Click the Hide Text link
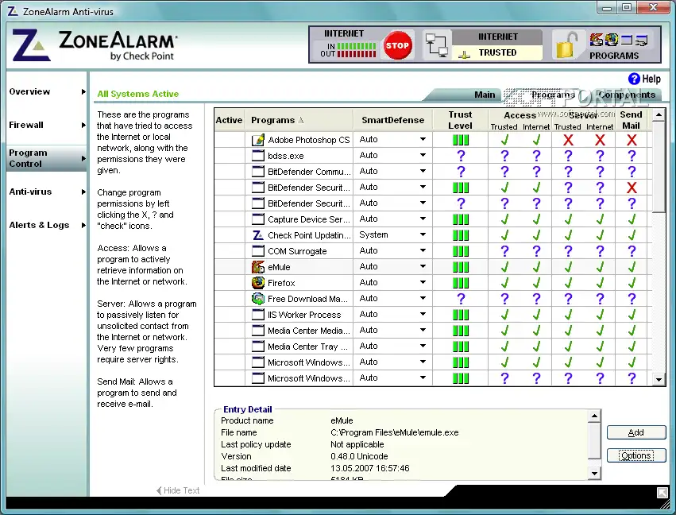 coord(178,490)
